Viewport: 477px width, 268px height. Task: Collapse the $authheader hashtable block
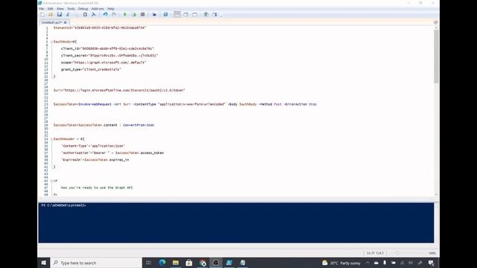(x=51, y=139)
